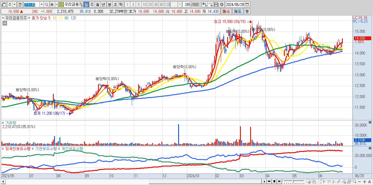This screenshot has height=185, width=373.
Task: Click the stop button in chart replay
Action: pos(274,181)
